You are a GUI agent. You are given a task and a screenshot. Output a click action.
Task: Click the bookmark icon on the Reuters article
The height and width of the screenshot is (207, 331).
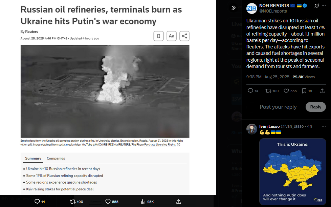pos(158,36)
